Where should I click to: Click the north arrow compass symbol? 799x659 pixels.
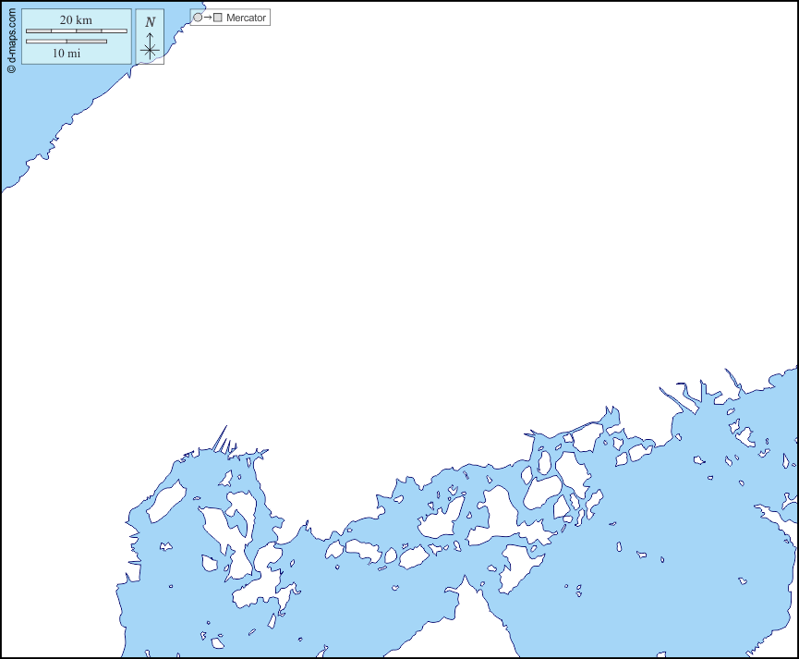click(x=150, y=37)
